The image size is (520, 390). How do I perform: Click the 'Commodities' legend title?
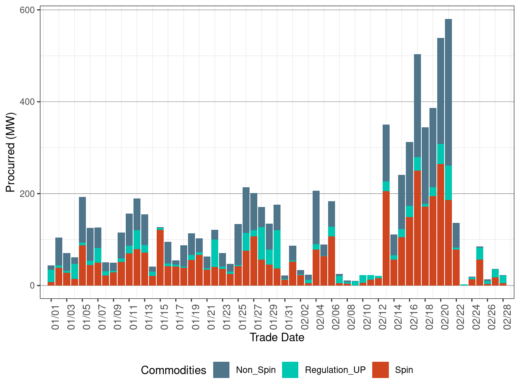point(173,370)
